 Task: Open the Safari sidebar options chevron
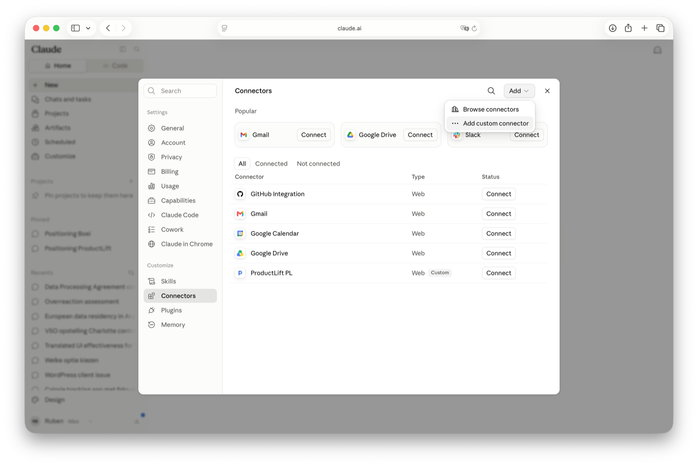coord(88,28)
